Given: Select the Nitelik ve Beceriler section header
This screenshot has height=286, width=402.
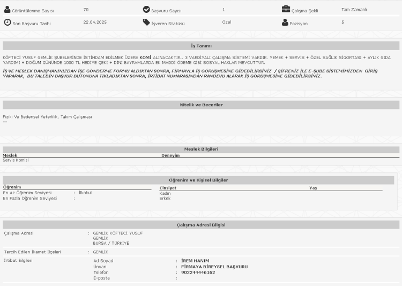Looking at the screenshot, I should pyautogui.click(x=201, y=105).
